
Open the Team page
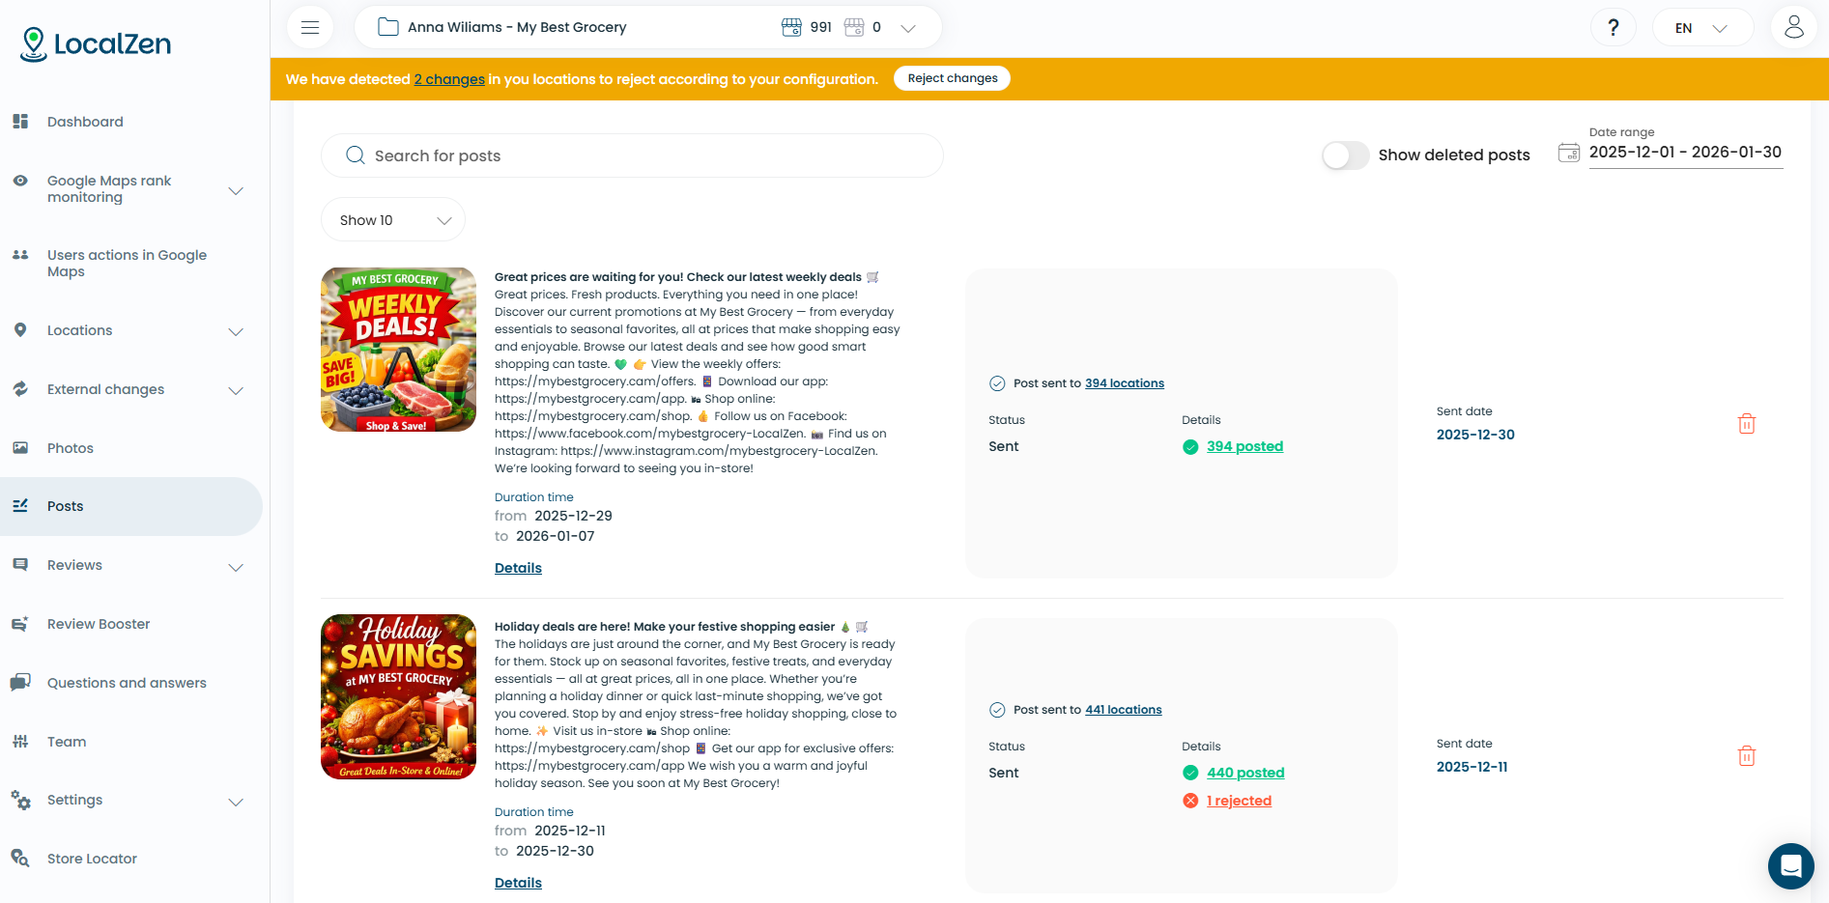[x=67, y=742]
